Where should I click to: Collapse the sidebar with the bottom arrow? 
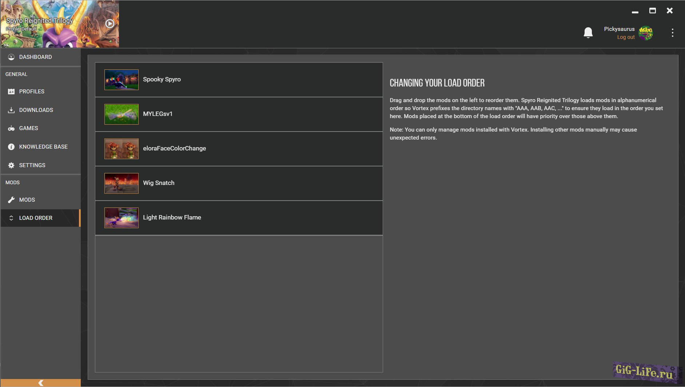(x=41, y=383)
